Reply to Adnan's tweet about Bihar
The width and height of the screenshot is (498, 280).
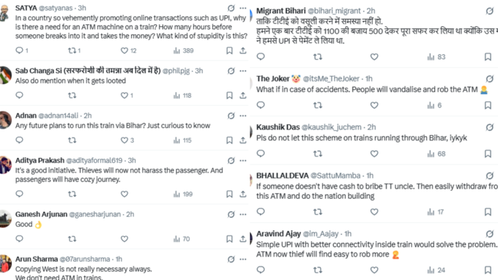pyautogui.click(x=19, y=140)
